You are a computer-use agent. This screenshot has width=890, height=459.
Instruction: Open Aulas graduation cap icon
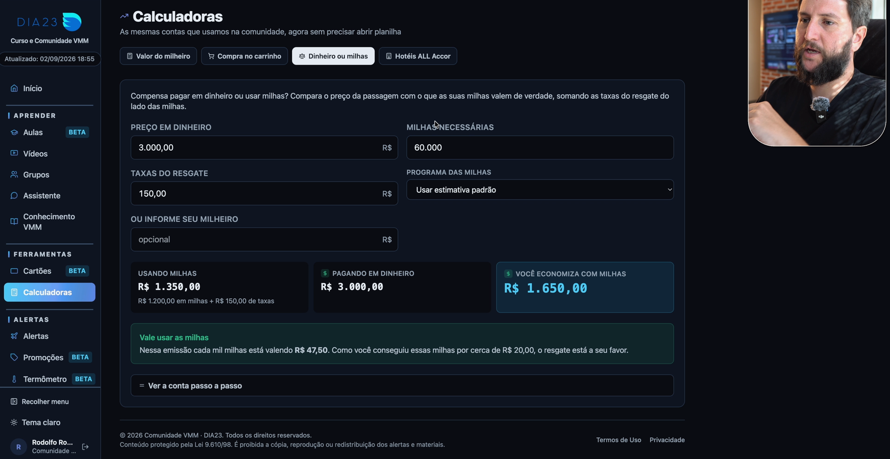pyautogui.click(x=14, y=132)
